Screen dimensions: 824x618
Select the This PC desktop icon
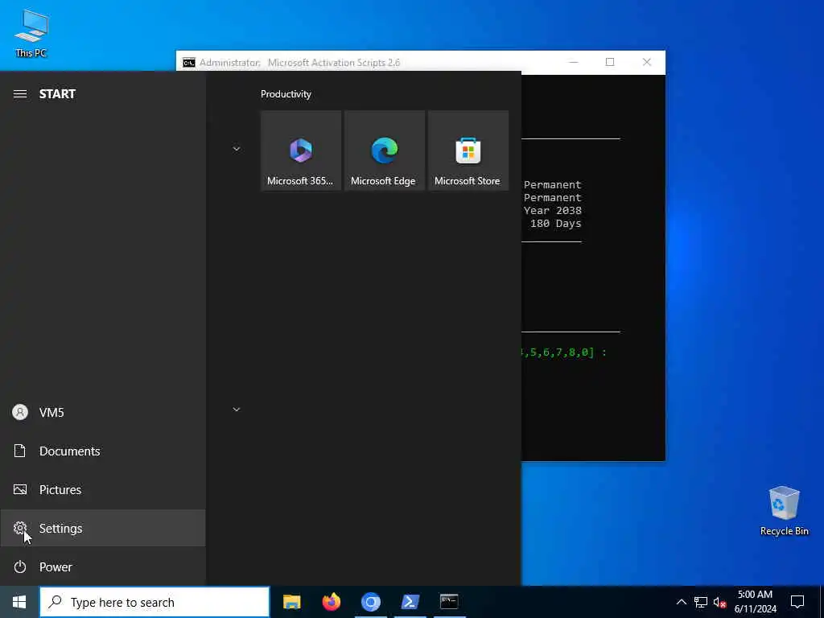tap(31, 34)
